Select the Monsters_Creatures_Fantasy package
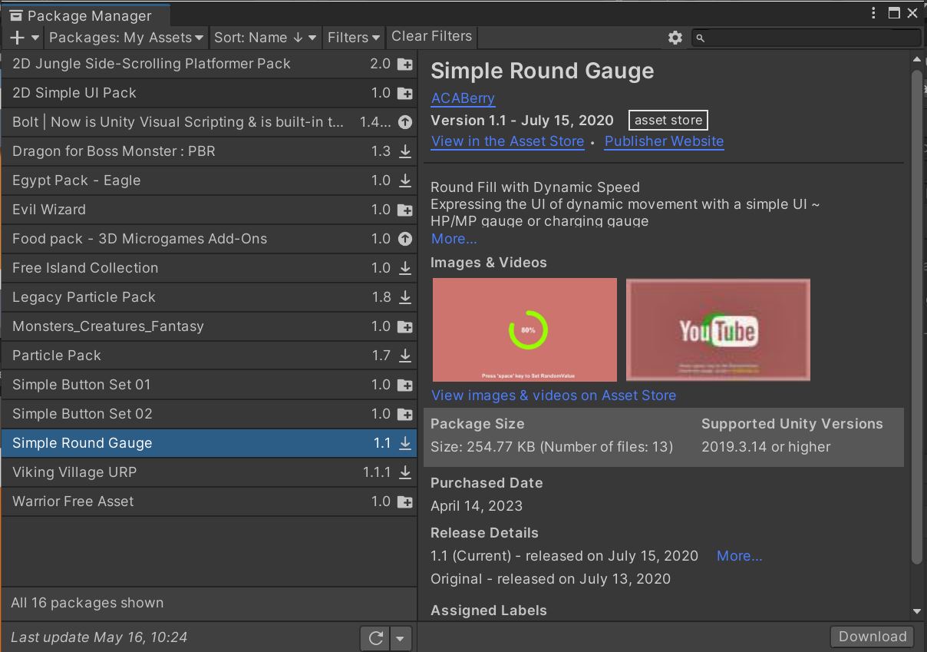This screenshot has width=927, height=652. (209, 327)
